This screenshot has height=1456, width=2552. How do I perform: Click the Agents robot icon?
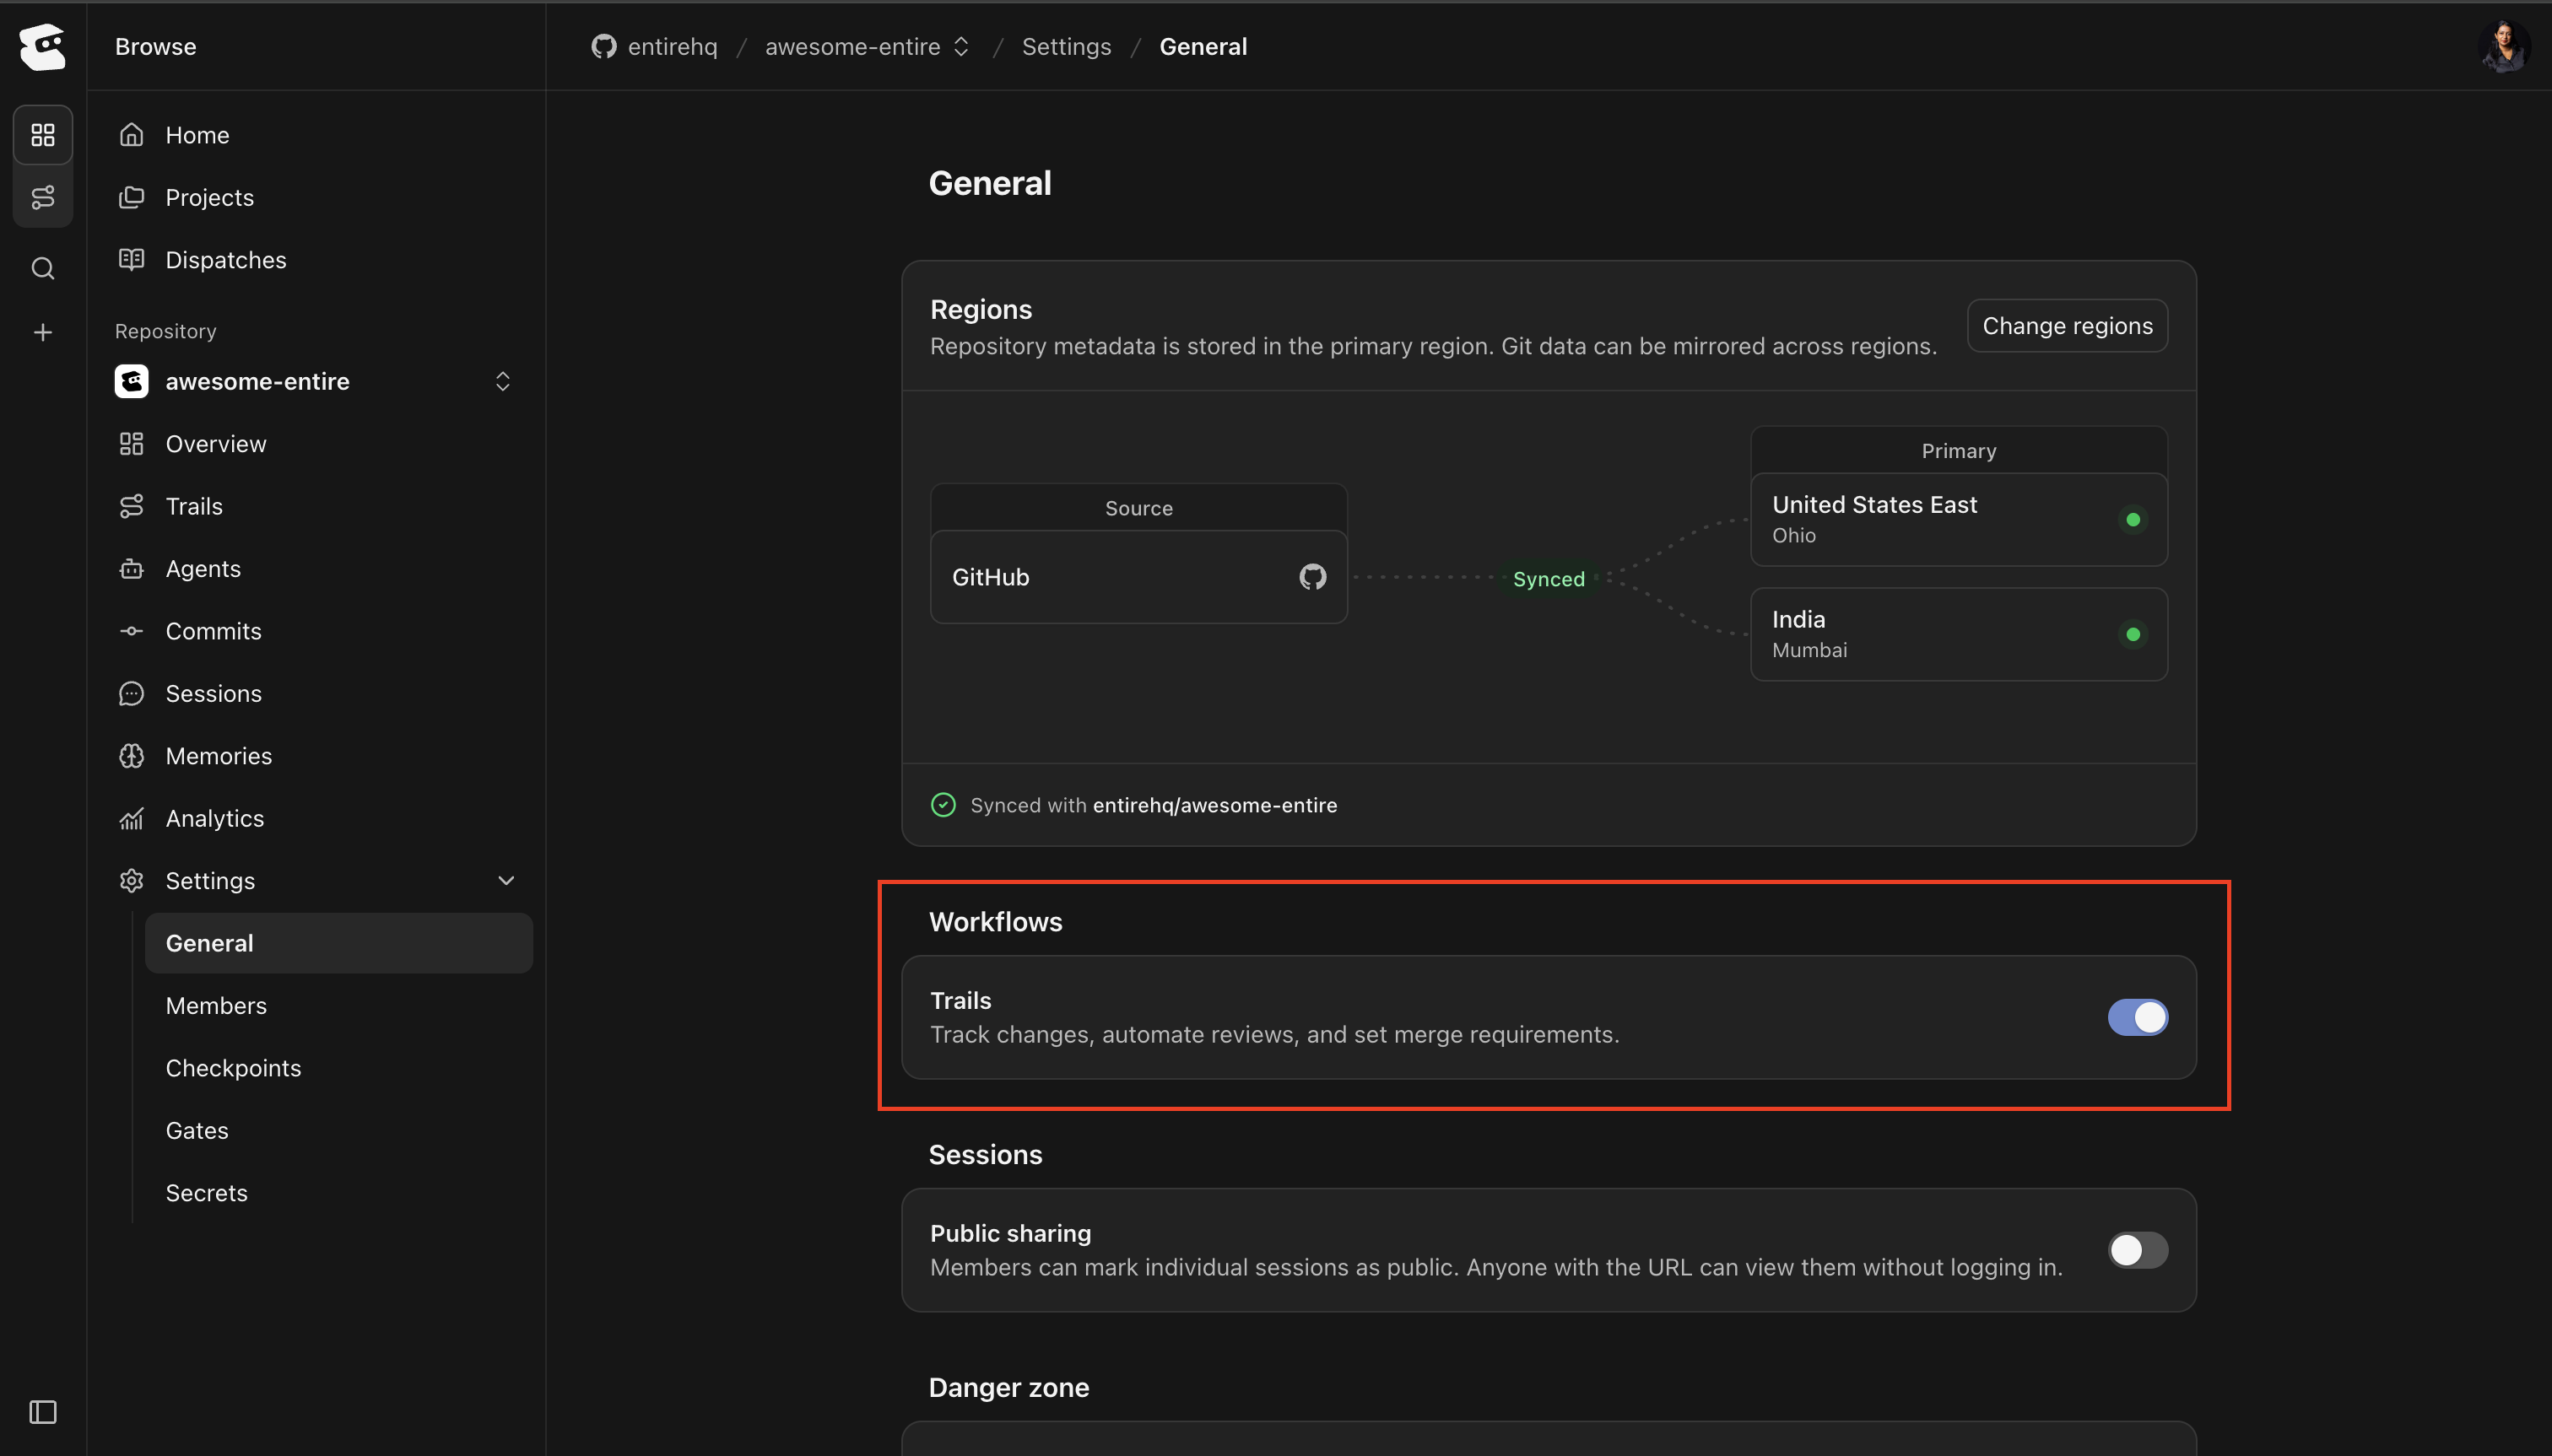pos(131,569)
